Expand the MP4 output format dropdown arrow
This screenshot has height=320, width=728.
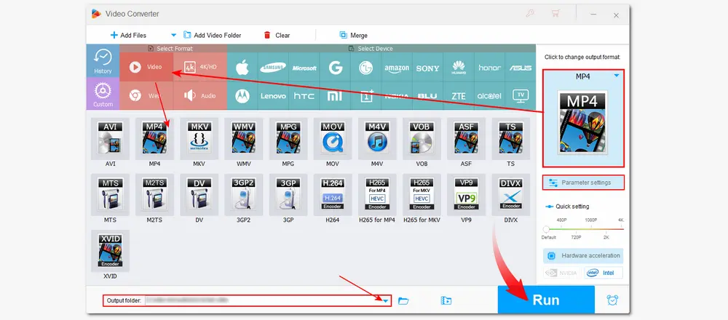[617, 76]
